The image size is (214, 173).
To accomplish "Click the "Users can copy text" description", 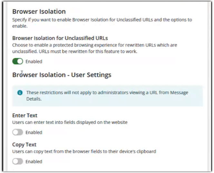I will [x=84, y=151].
